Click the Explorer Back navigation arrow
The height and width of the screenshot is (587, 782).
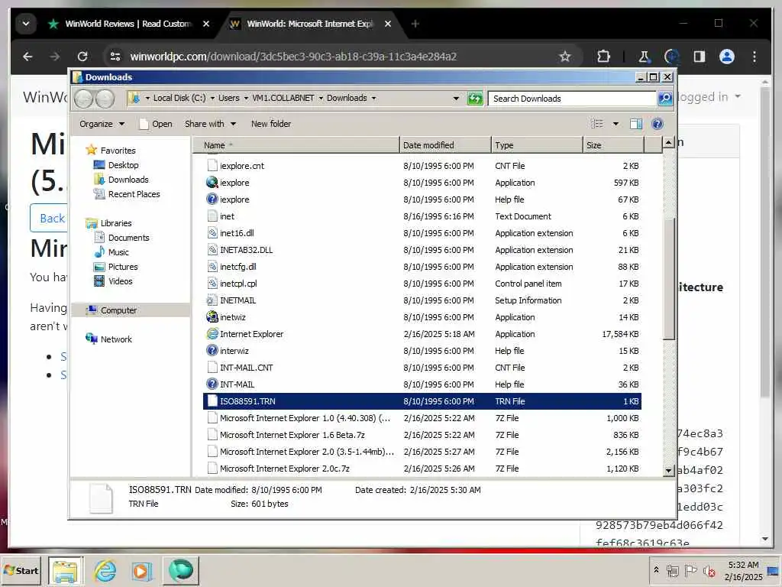click(x=84, y=99)
